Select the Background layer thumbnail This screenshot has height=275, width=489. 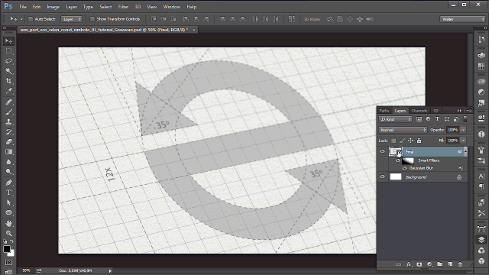pyautogui.click(x=396, y=176)
